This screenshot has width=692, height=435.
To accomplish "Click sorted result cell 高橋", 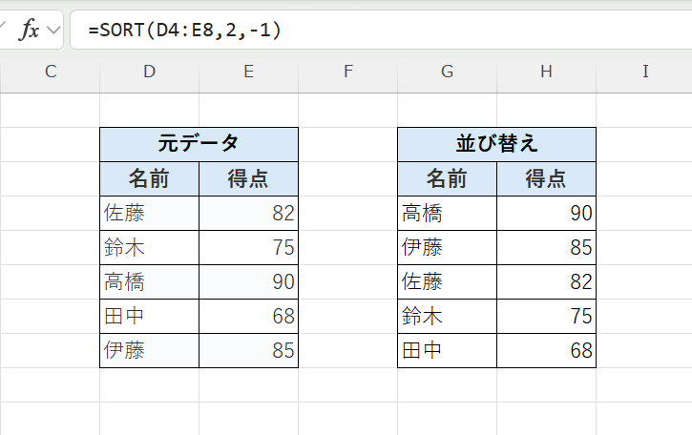I will [x=447, y=213].
